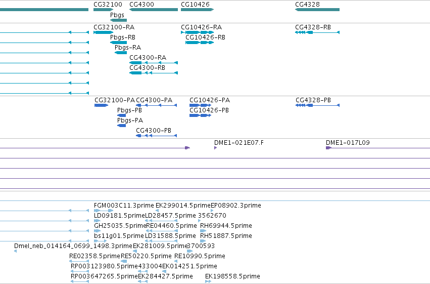Image resolution: width=430 pixels, height=284 pixels.
Task: Select EST RP003647265.5prime
Action: 80,281
